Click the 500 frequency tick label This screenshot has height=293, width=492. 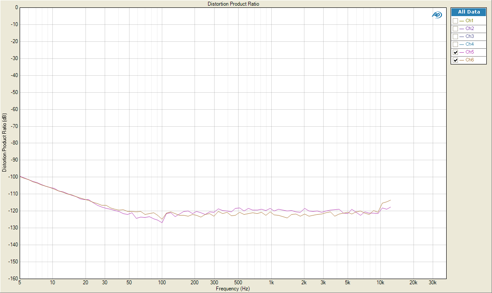(238, 283)
